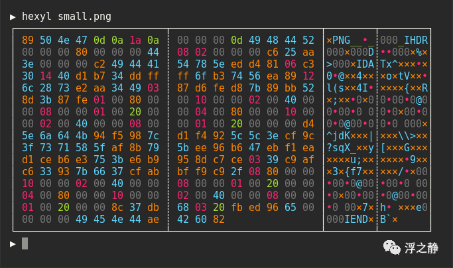The image size is (453, 268).
Task: Select the filename "small.png" in the command
Action: (85, 17)
